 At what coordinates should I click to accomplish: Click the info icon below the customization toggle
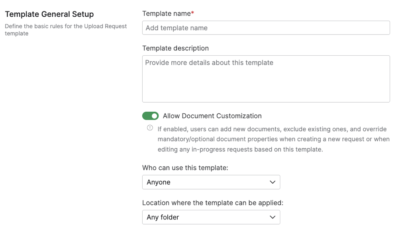coord(150,128)
